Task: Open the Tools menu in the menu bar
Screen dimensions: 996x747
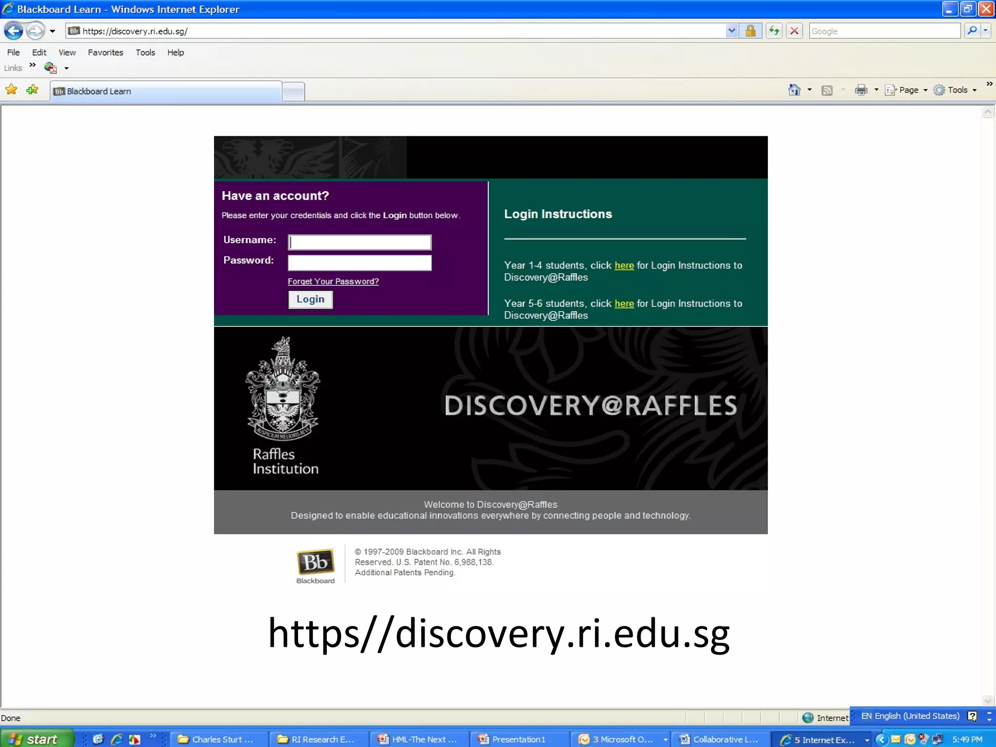Action: pyautogui.click(x=145, y=53)
